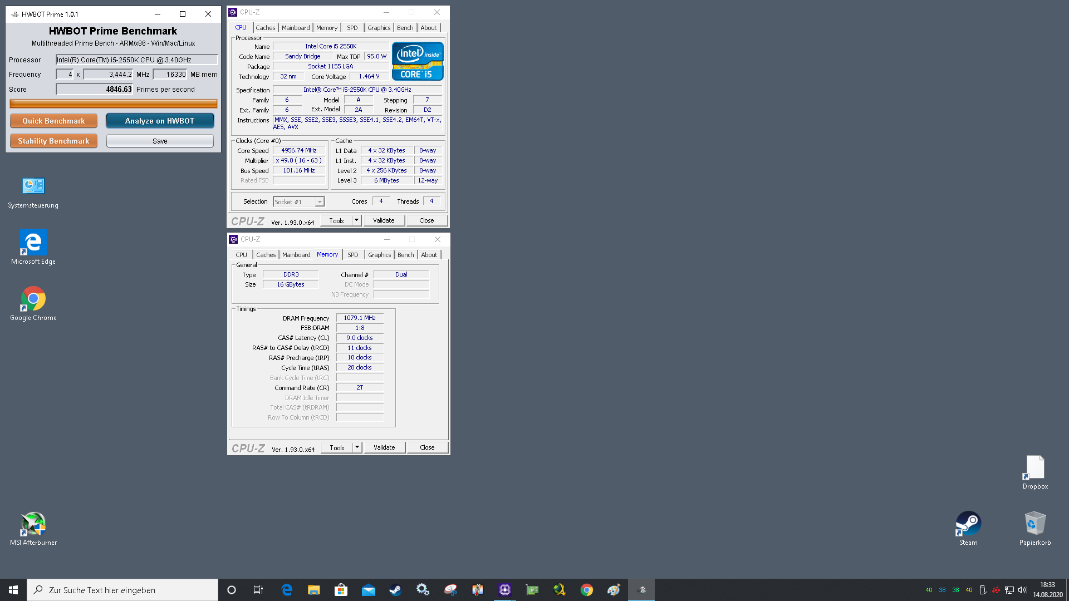Open the network tray icon
Image resolution: width=1069 pixels, height=601 pixels.
tap(1009, 590)
